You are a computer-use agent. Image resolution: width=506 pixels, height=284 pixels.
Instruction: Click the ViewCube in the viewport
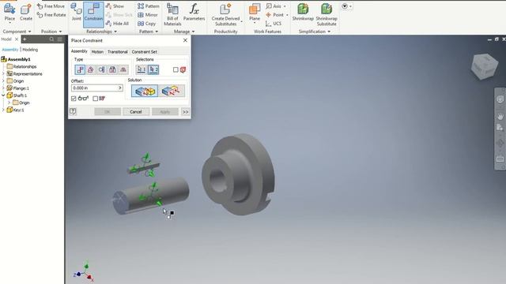coord(484,66)
